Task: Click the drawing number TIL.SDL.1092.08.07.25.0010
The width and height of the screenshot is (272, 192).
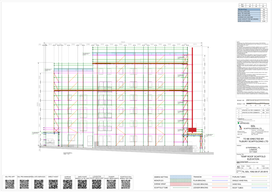Action: (255, 172)
